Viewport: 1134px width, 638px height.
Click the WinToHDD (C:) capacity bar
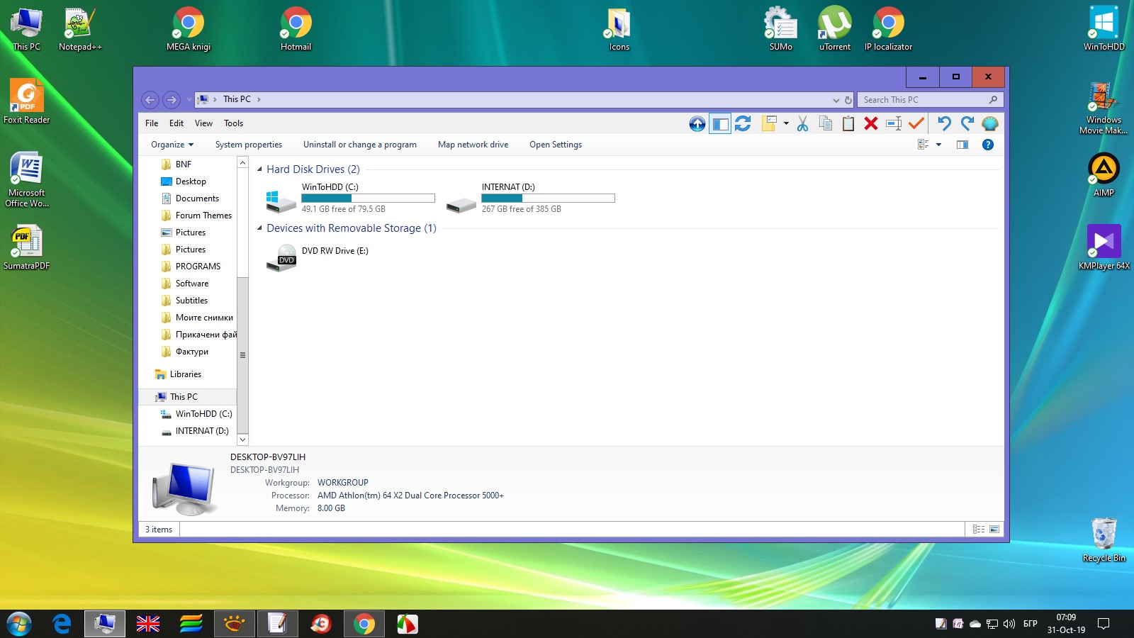coord(368,198)
